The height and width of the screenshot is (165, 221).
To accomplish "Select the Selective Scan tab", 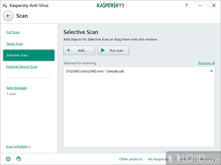I will 29,55.
